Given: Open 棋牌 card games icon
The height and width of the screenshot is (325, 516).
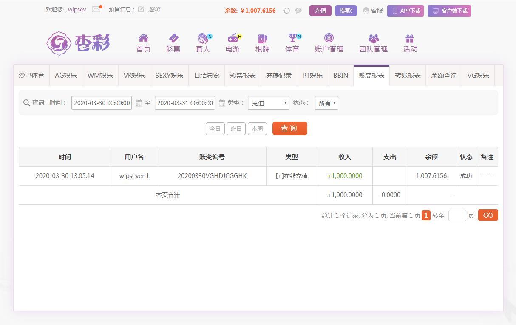Looking at the screenshot, I should tap(262, 39).
